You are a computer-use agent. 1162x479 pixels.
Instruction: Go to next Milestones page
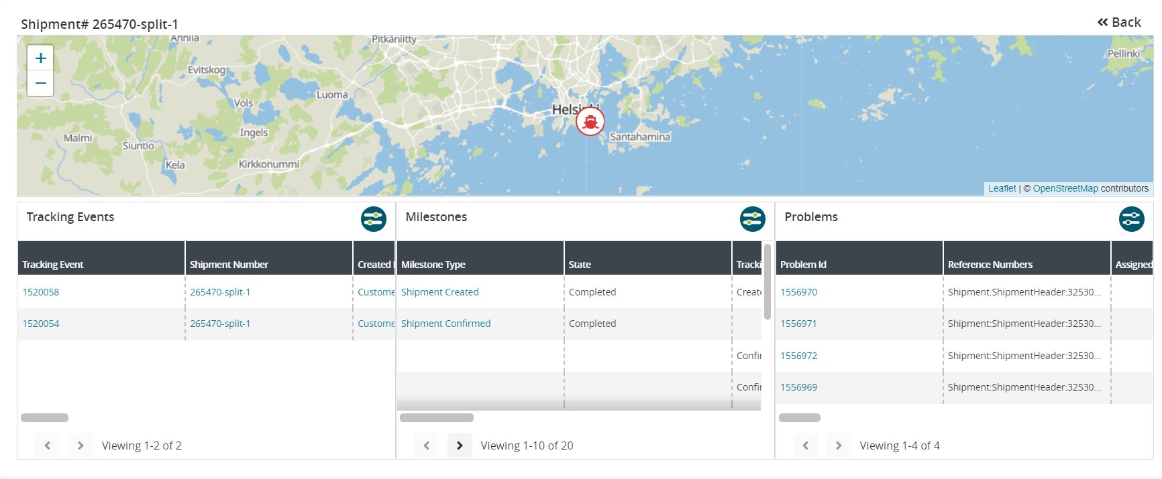(x=460, y=446)
